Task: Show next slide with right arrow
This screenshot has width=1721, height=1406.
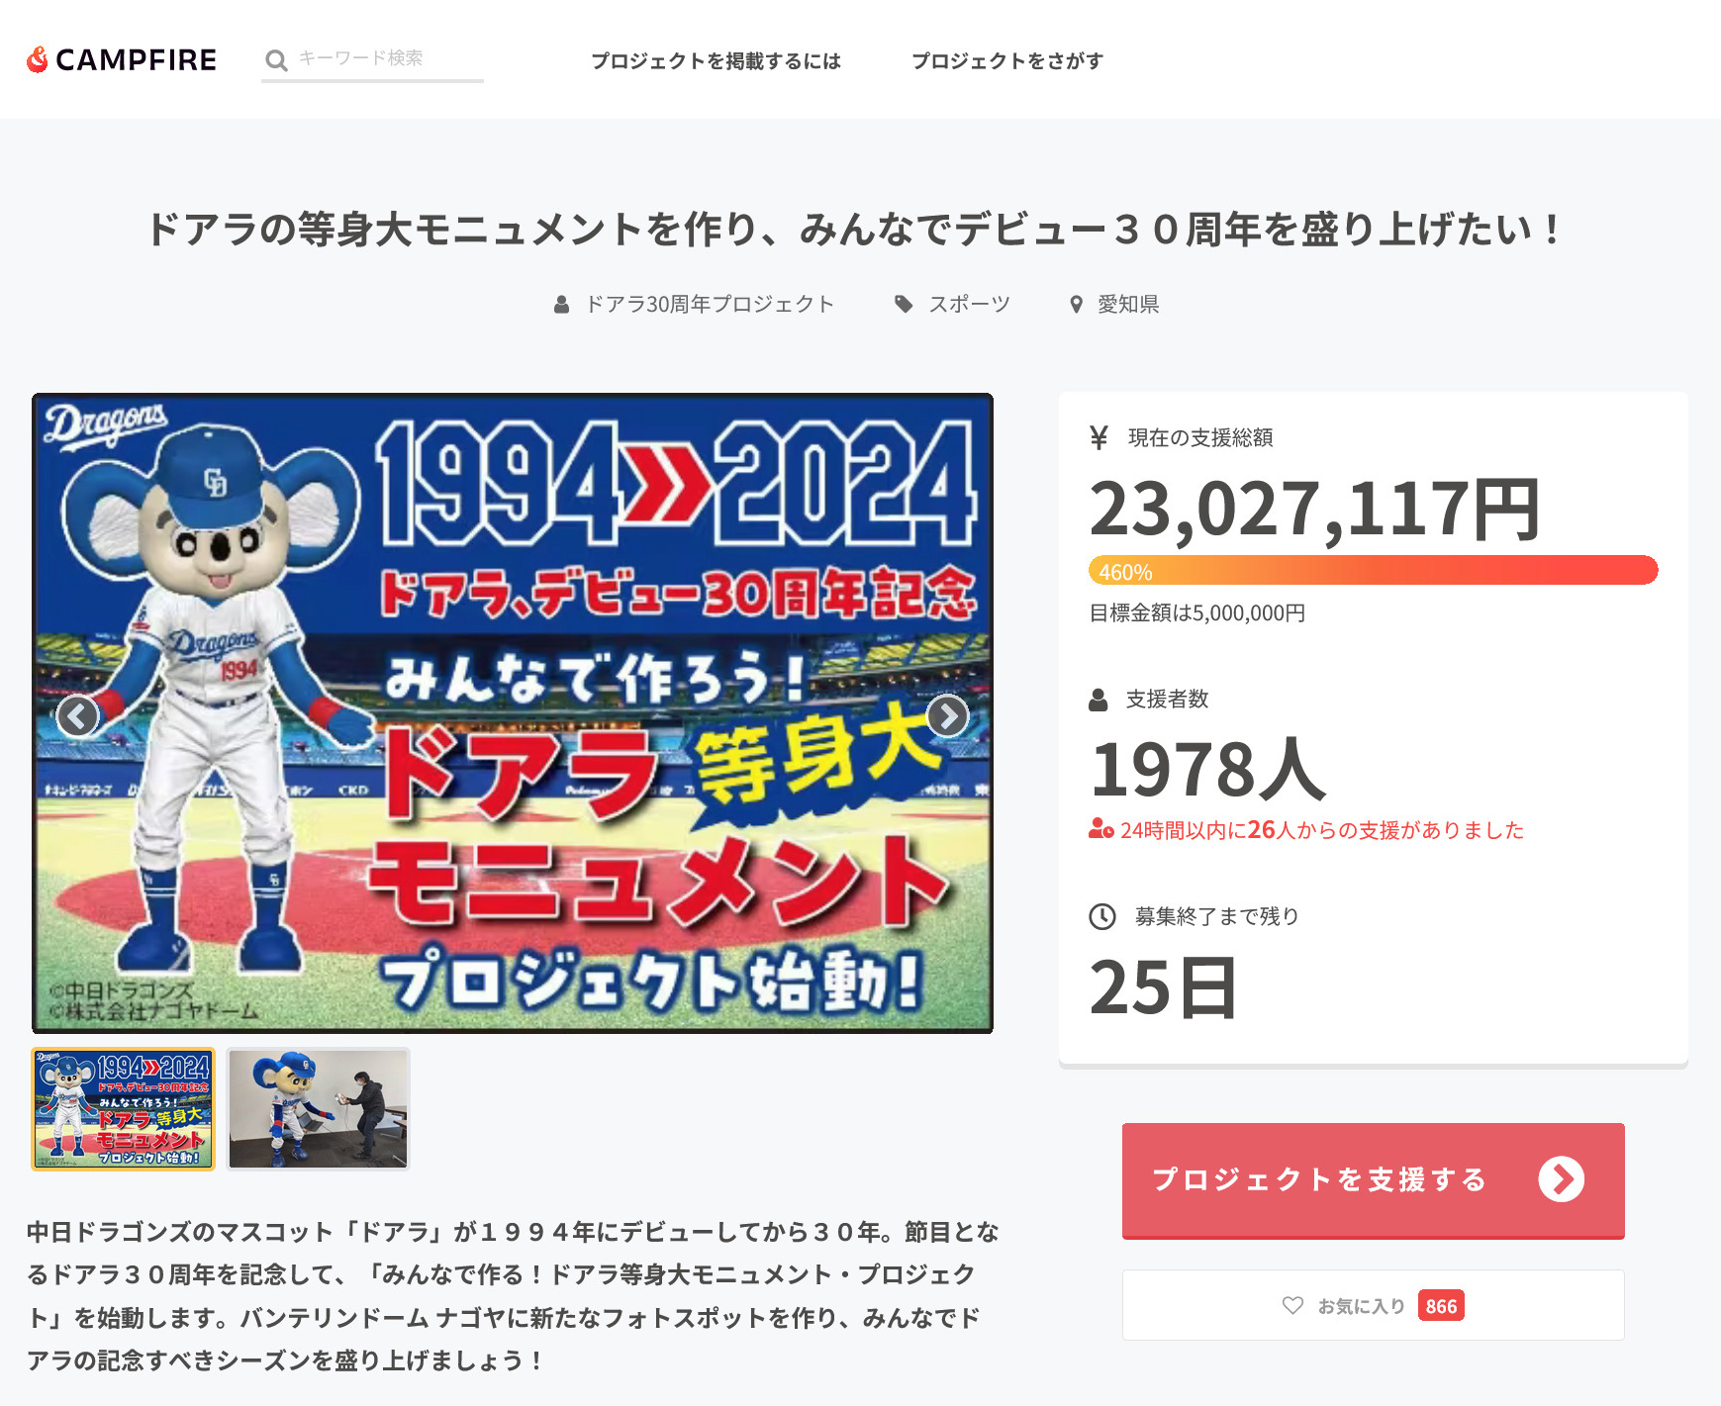Action: click(x=947, y=715)
